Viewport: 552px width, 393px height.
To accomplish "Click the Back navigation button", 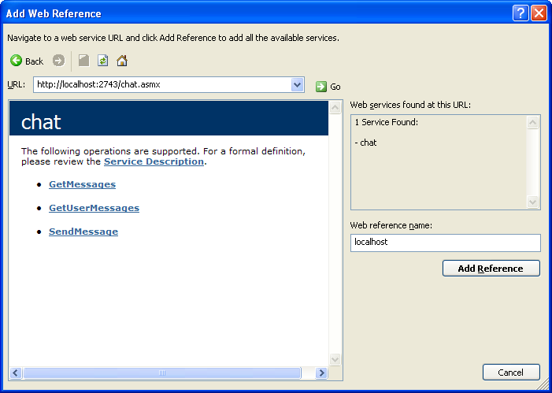I will coord(27,61).
